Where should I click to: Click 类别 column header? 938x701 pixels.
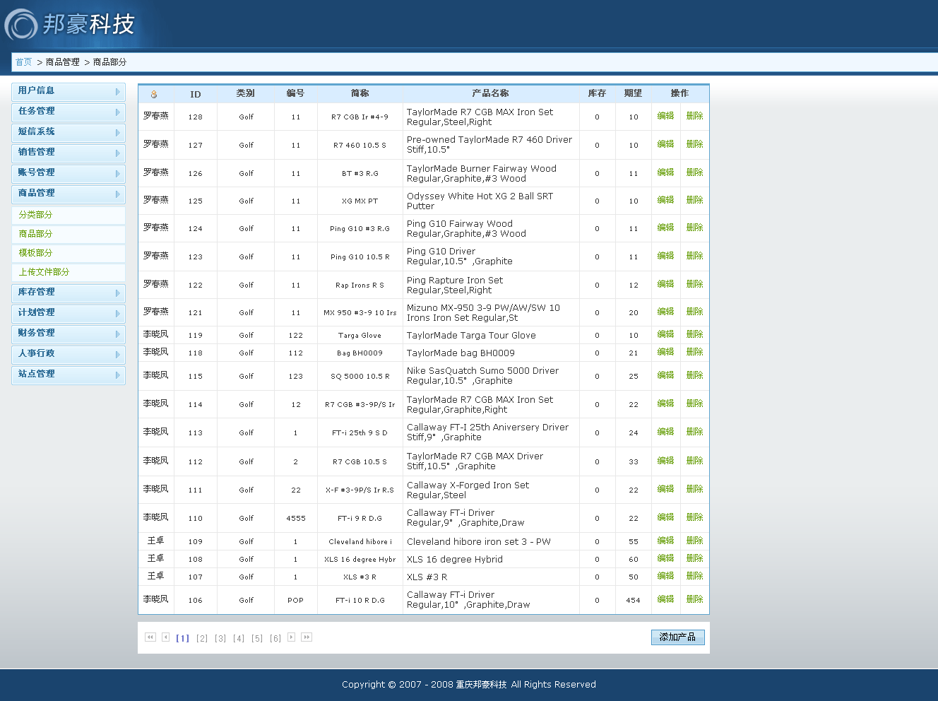pos(246,93)
